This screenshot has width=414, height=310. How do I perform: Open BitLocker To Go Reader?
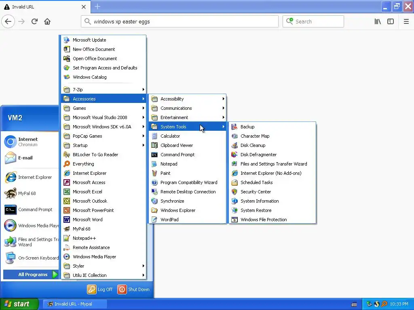click(103, 155)
